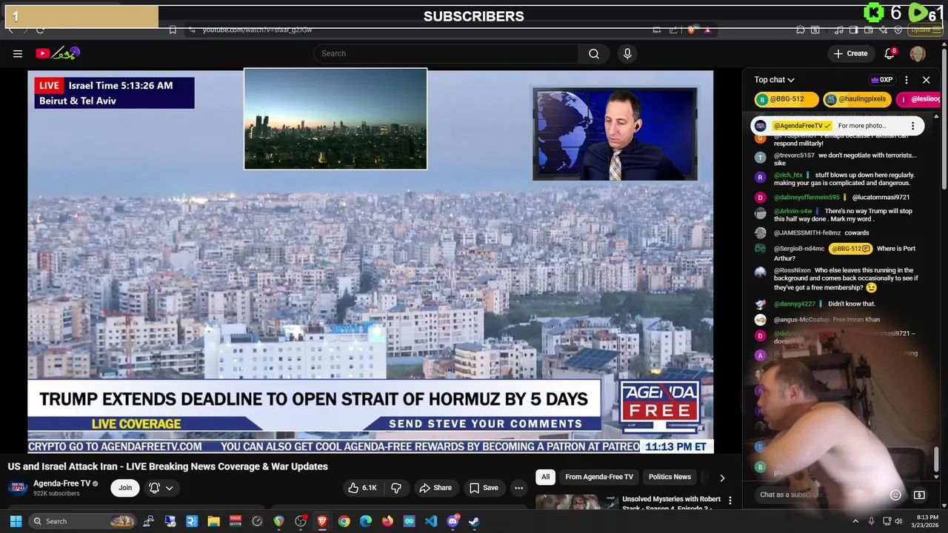Select the Politics News chip

coord(670,477)
